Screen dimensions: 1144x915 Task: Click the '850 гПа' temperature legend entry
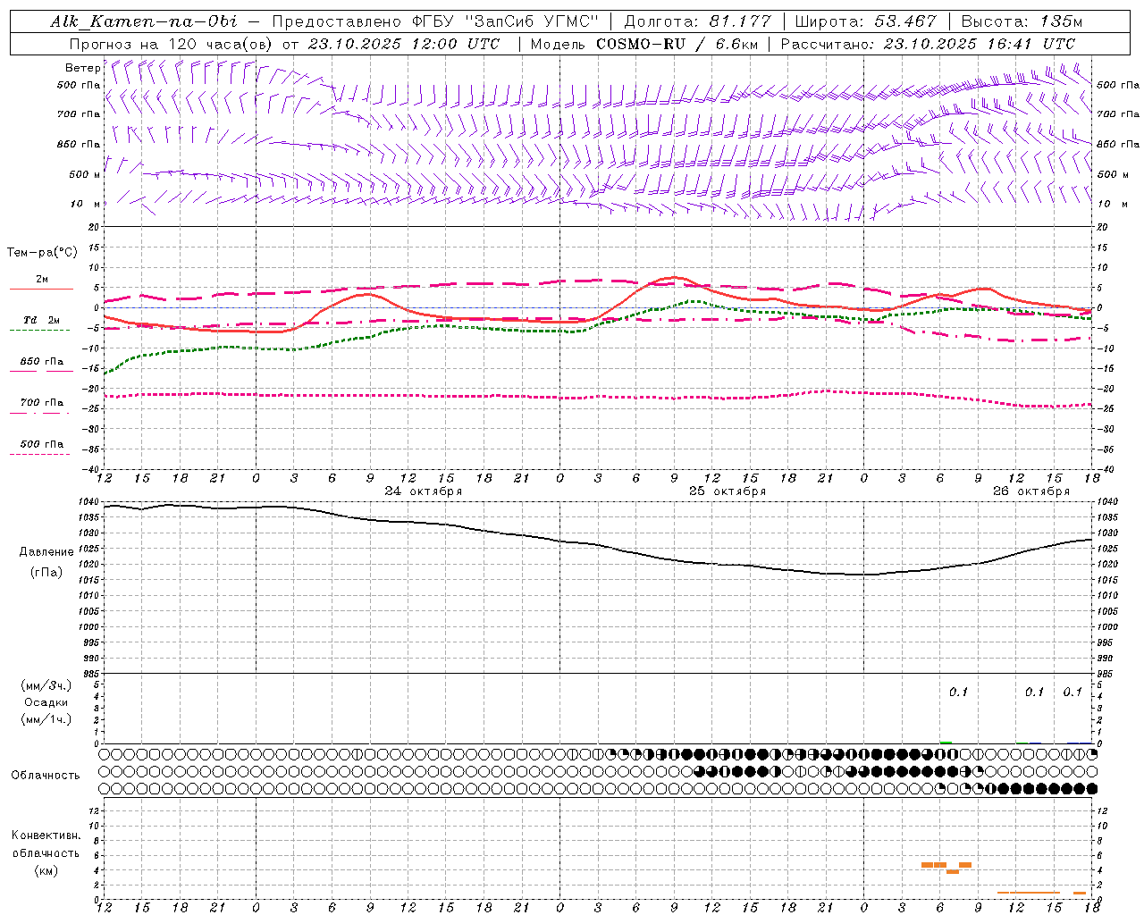[41, 362]
